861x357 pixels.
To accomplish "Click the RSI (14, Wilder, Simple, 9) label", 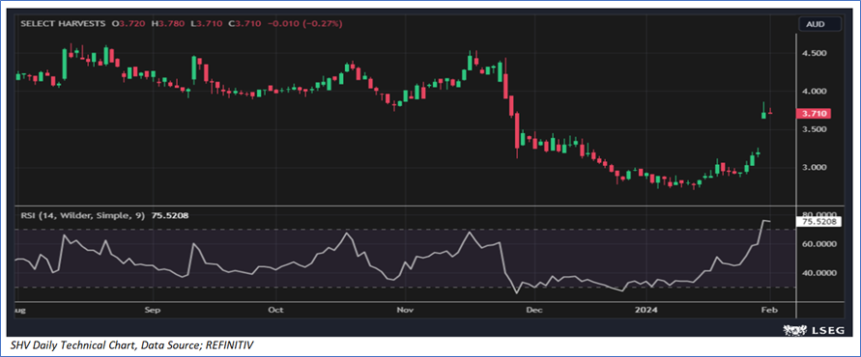I will [82, 216].
